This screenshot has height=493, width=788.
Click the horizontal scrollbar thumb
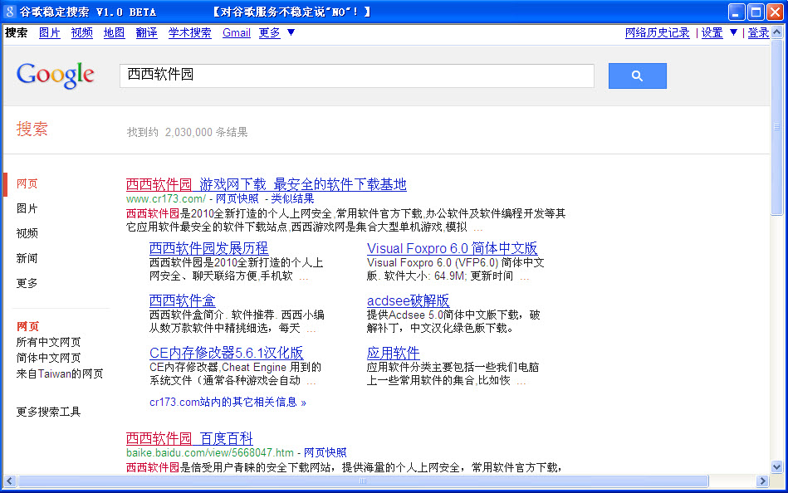click(363, 481)
